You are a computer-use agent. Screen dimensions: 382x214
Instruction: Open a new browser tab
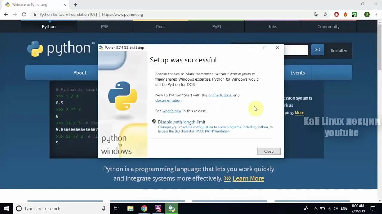coord(75,5)
